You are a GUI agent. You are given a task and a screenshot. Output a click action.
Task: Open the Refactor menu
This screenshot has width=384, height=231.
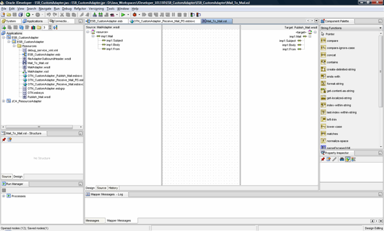pos(80,9)
